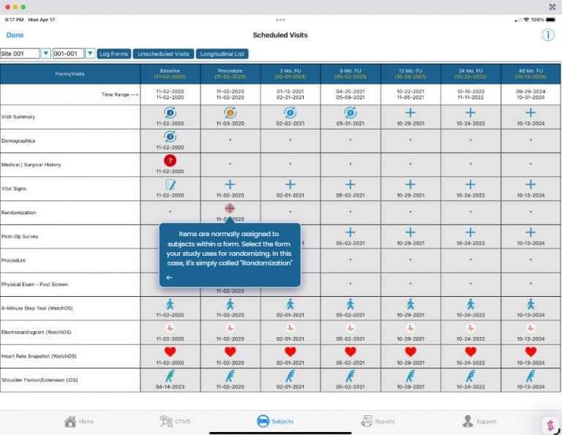
Task: Open the three-dot multitasking menu
Action: tap(280, 20)
